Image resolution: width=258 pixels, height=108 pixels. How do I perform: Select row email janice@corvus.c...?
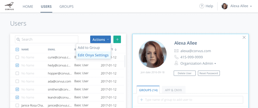pos(60,105)
